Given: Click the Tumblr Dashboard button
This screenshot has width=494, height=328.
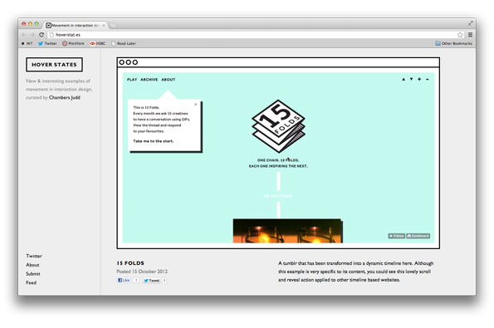Looking at the screenshot, I should [x=418, y=236].
